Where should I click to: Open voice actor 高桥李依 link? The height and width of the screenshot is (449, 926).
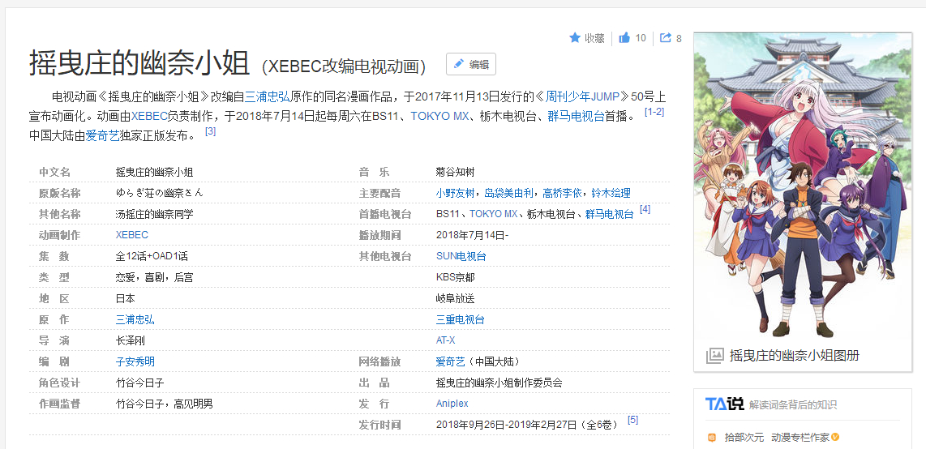(x=562, y=193)
